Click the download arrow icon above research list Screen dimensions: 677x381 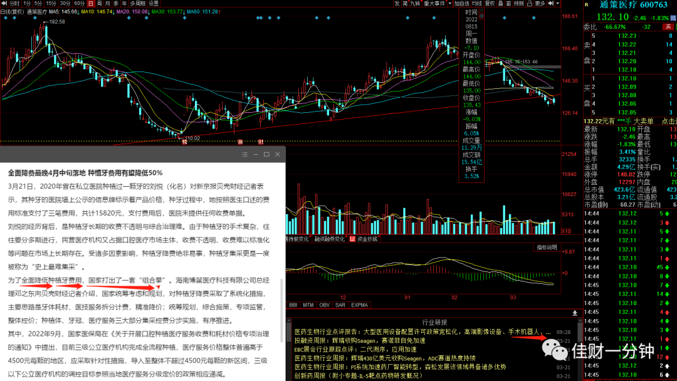575,313
